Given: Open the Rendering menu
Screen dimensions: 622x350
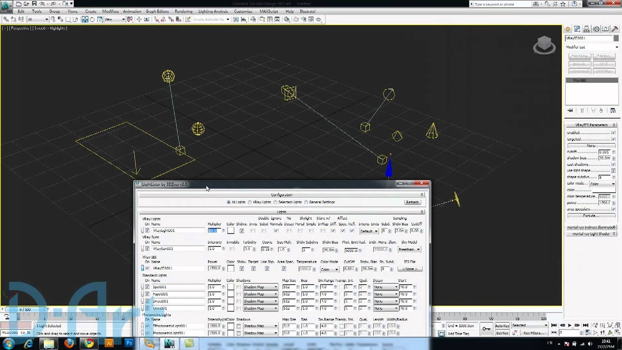Looking at the screenshot, I should click(x=184, y=11).
